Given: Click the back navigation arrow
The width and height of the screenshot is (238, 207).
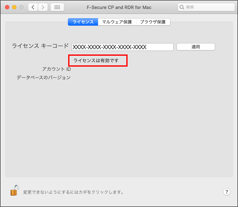Looking at the screenshot, I should [33, 7].
